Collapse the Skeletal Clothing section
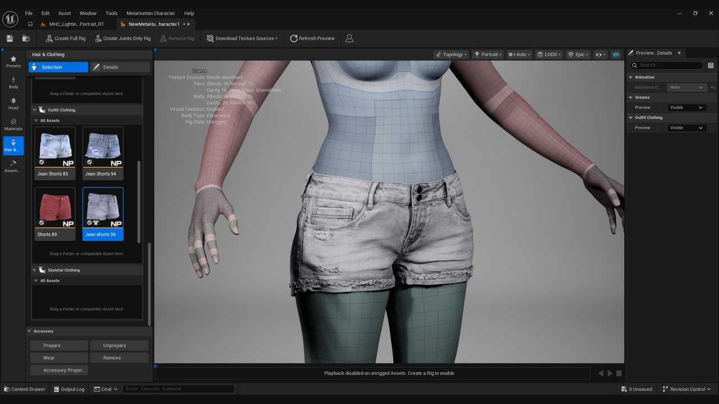Image resolution: width=719 pixels, height=404 pixels. point(34,270)
